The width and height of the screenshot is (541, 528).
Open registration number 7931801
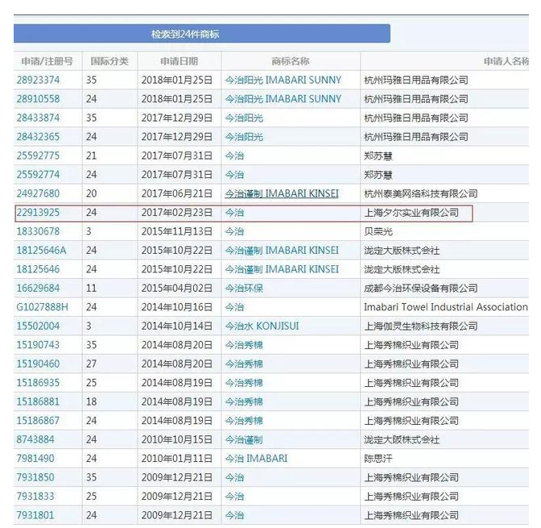pos(35,515)
